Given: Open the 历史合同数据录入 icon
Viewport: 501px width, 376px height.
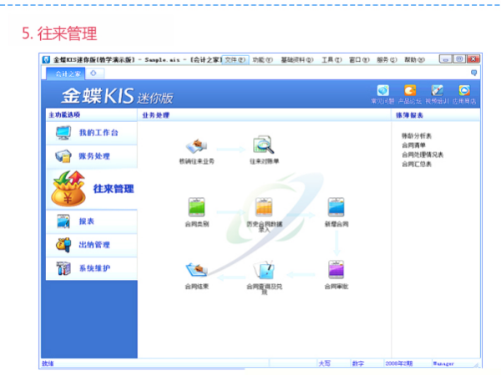Looking at the screenshot, I should (x=264, y=207).
